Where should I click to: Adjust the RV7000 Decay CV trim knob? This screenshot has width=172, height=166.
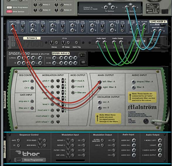(x=52, y=43)
